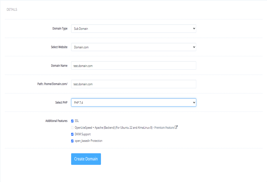The image size is (267, 182).
Task: Open the Premium Feature link
Action: click(165, 127)
